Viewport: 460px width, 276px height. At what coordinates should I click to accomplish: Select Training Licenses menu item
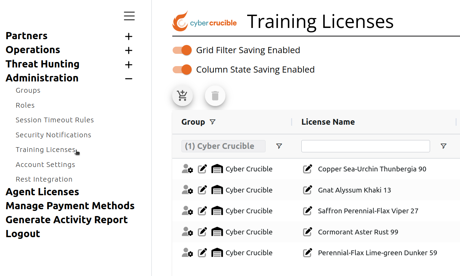coord(46,150)
